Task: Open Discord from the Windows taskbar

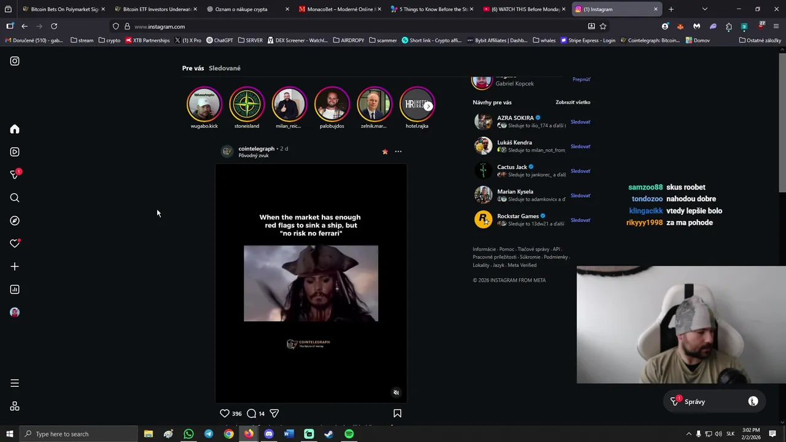Action: click(x=269, y=434)
